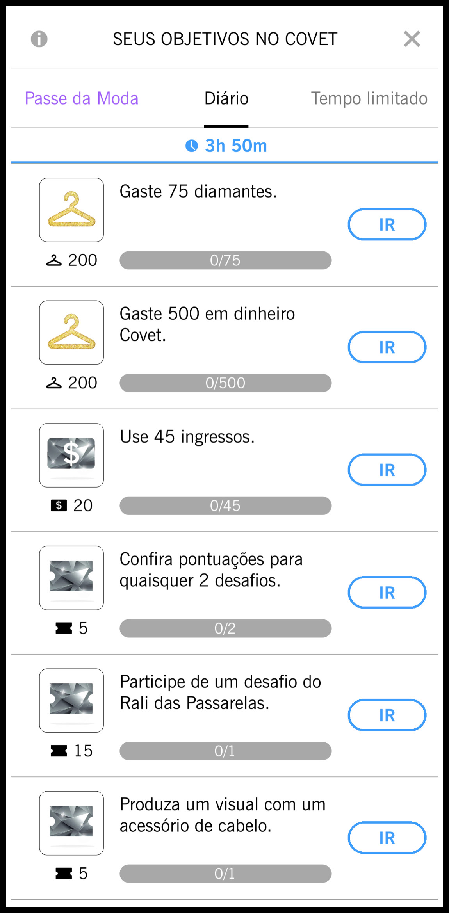Tap hanger reward icon for 500 dinheiro
This screenshot has height=913, width=449.
coord(71,333)
